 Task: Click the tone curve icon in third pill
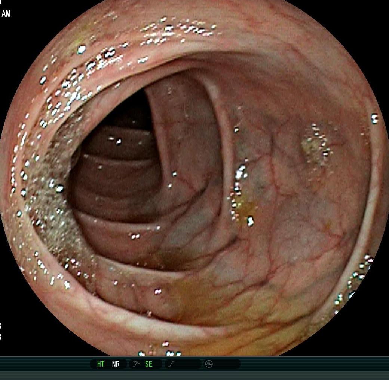pos(171,364)
